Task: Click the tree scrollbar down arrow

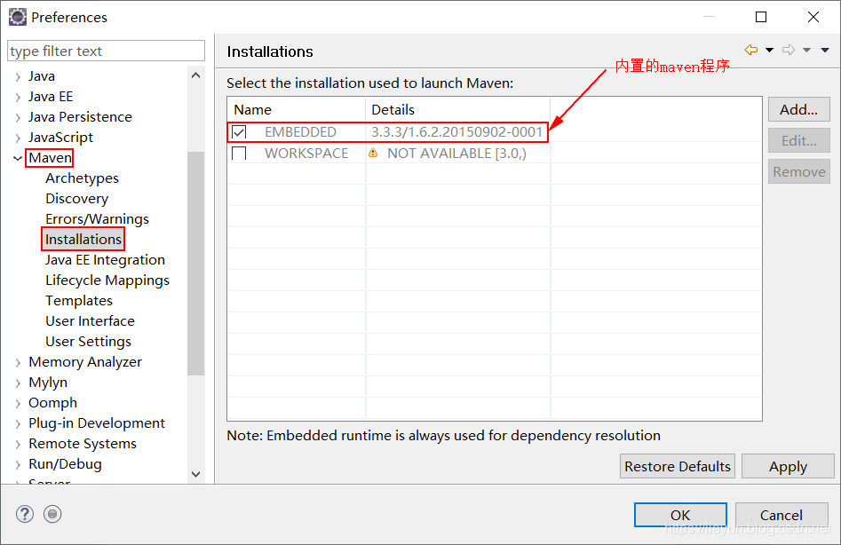Action: coord(195,474)
